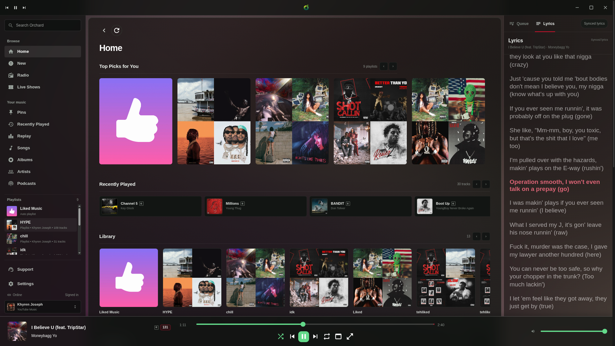Expand the Khyren Joseph account menu
Image resolution: width=615 pixels, height=346 pixels.
[x=43, y=307]
